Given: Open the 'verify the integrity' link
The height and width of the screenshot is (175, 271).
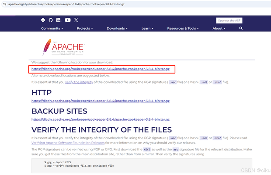Looking at the screenshot, I should 79,82.
